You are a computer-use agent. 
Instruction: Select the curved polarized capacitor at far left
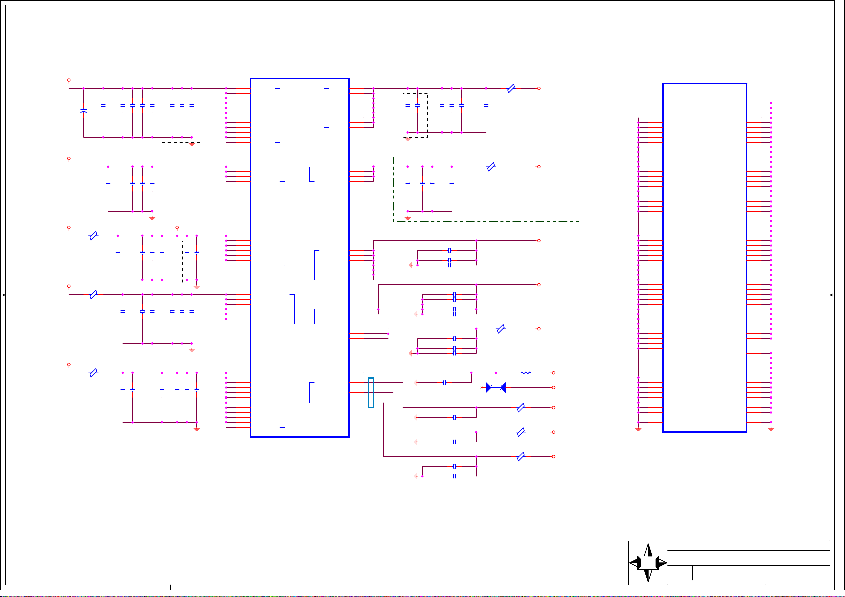(x=83, y=111)
